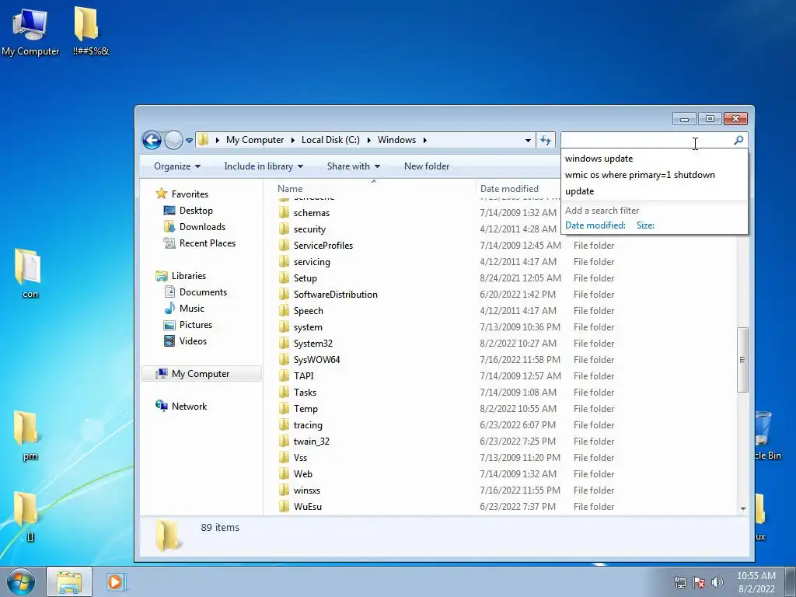
Task: Click the Back navigation arrow button
Action: 152,140
